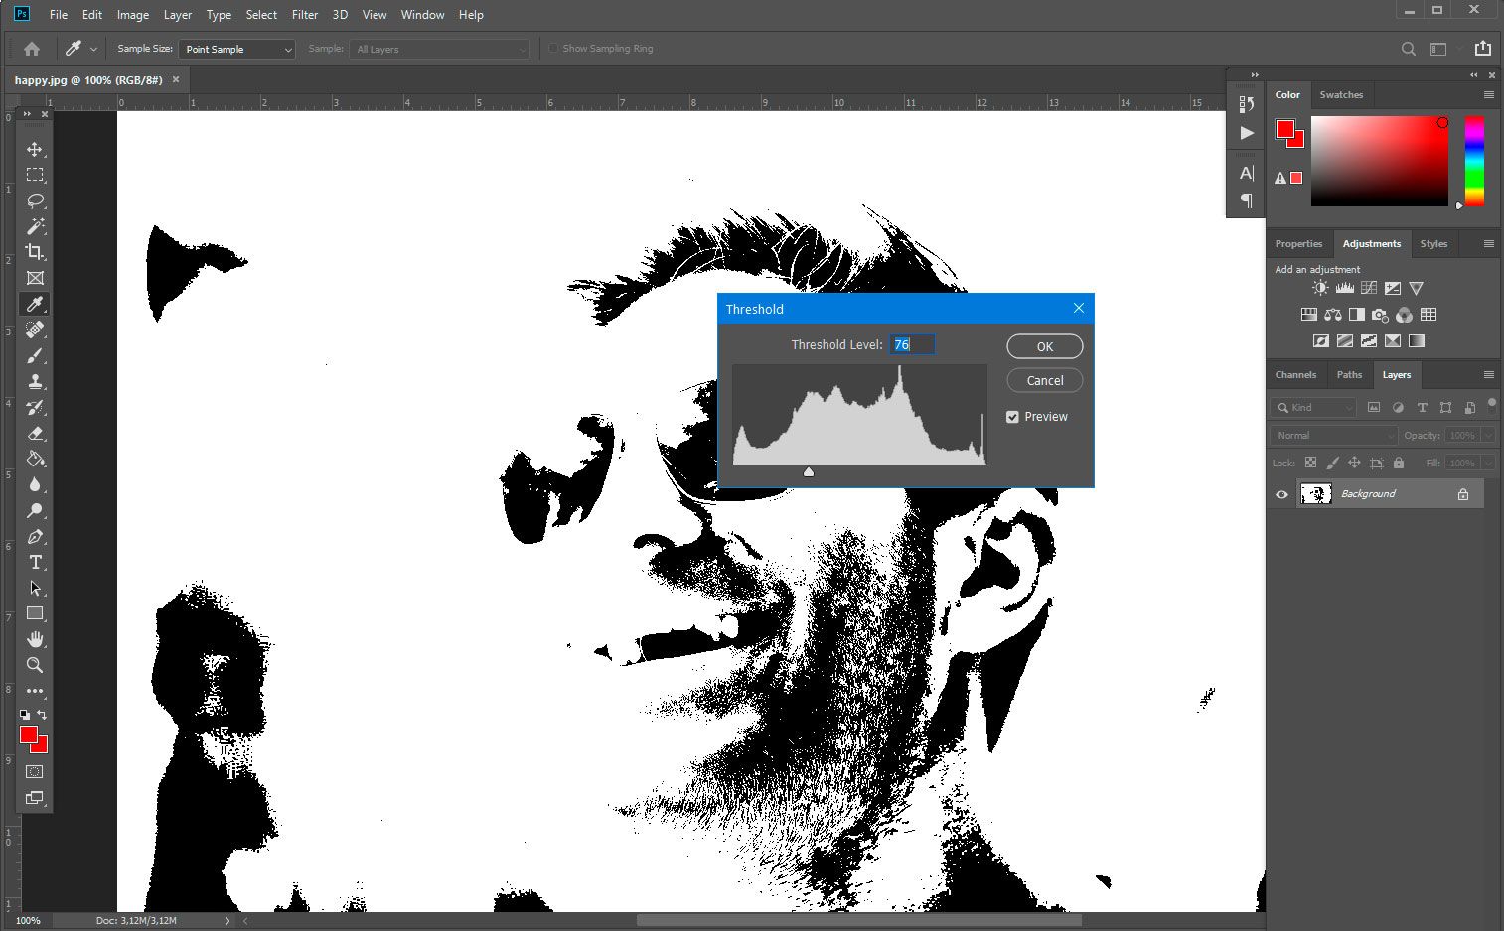The width and height of the screenshot is (1504, 931).
Task: Select the Zoom tool in toolbar
Action: pyautogui.click(x=35, y=665)
